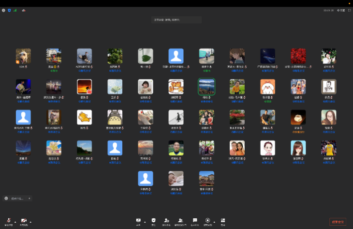
Task: Select the green-bordered active speaker avatar
Action: pos(206,87)
